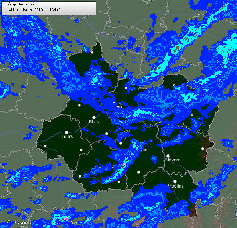Click the white dot marker above the Blois label
Image resolution: width=237 pixels, height=228 pixels.
pyautogui.click(x=94, y=118)
